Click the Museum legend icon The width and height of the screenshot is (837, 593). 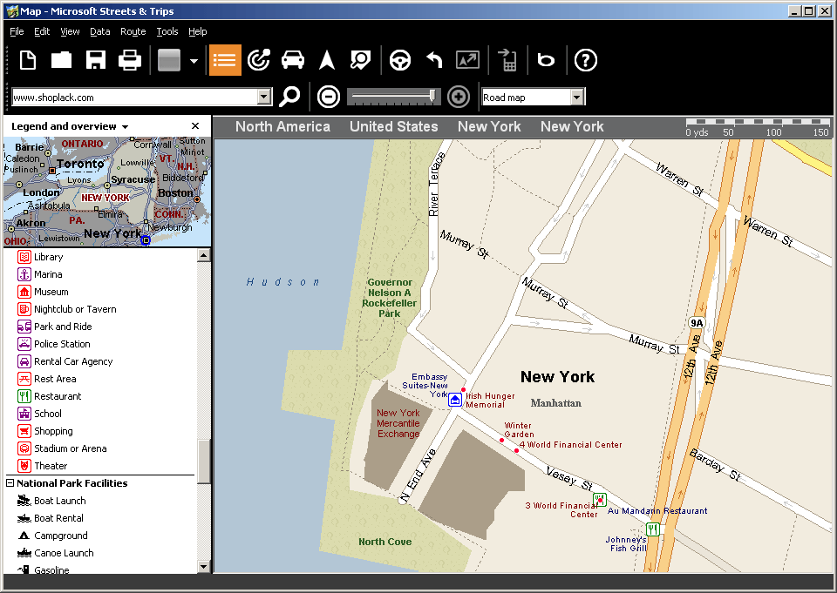[24, 292]
